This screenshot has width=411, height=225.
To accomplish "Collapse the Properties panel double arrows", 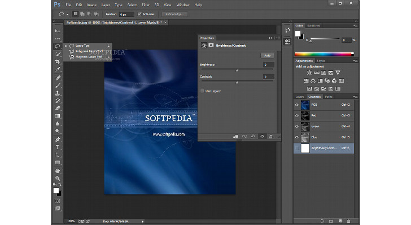I will pos(270,38).
